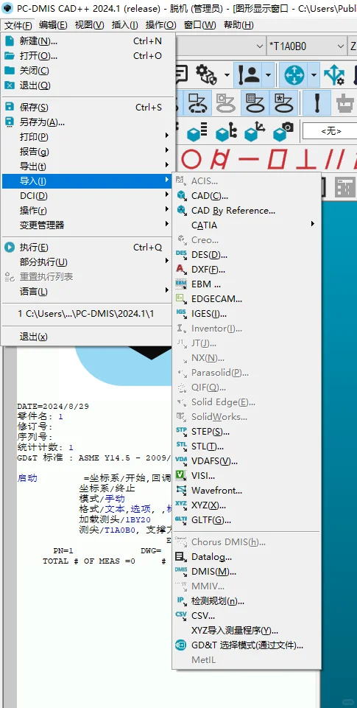This screenshot has height=708, width=357.
Task: Select the red parallelism symbol
Action: click(334, 159)
